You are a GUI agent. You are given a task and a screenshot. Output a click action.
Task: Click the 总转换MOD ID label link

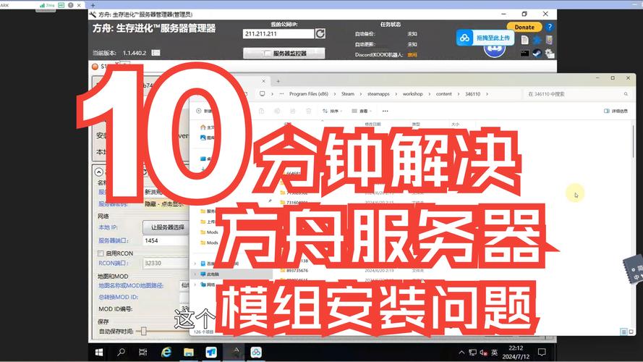[x=118, y=297]
